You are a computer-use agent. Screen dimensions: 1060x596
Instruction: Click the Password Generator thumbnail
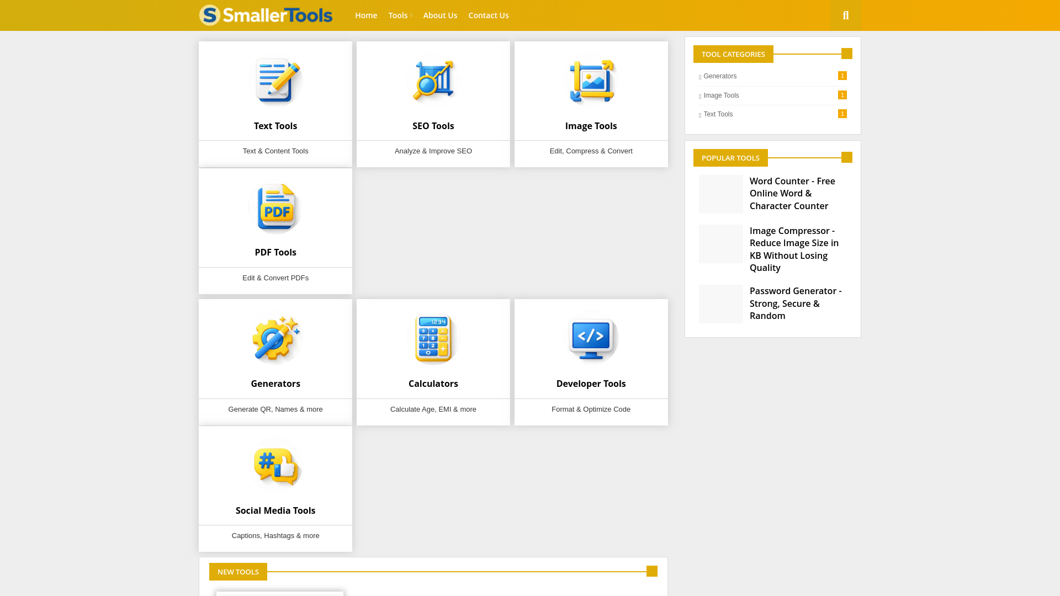click(721, 304)
